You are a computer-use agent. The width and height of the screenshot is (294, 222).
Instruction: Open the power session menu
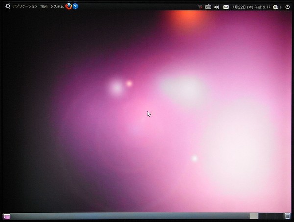point(287,7)
